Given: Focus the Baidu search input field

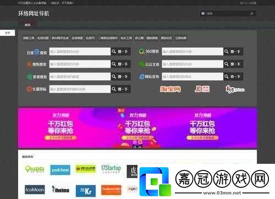Looking at the screenshot, I should tap(80, 52).
